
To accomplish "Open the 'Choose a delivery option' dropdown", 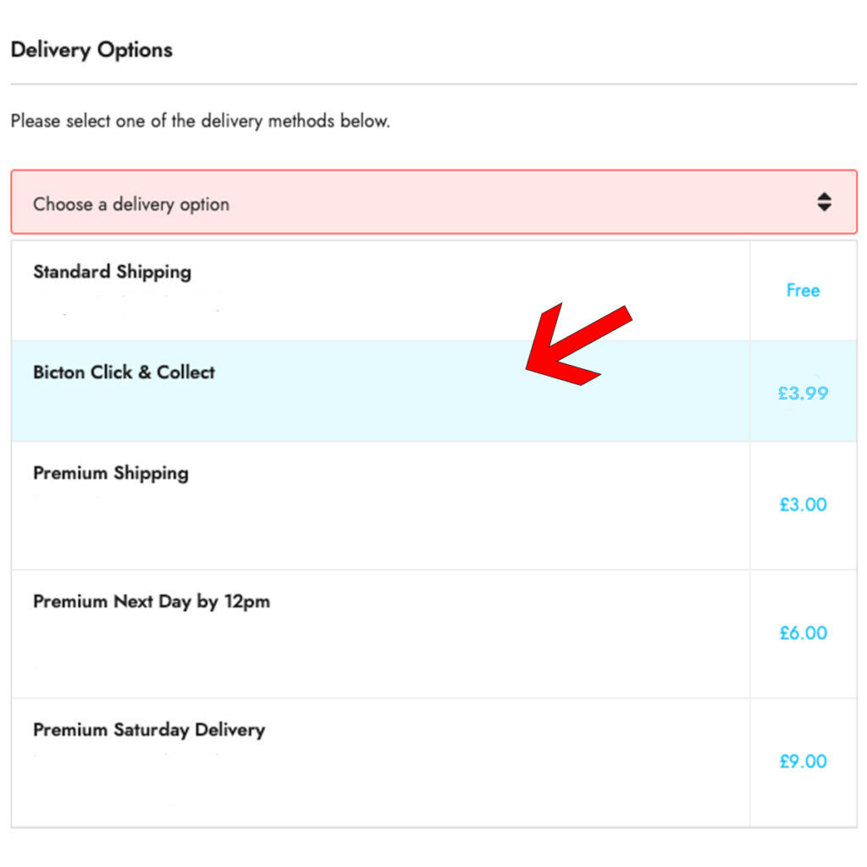I will 433,202.
